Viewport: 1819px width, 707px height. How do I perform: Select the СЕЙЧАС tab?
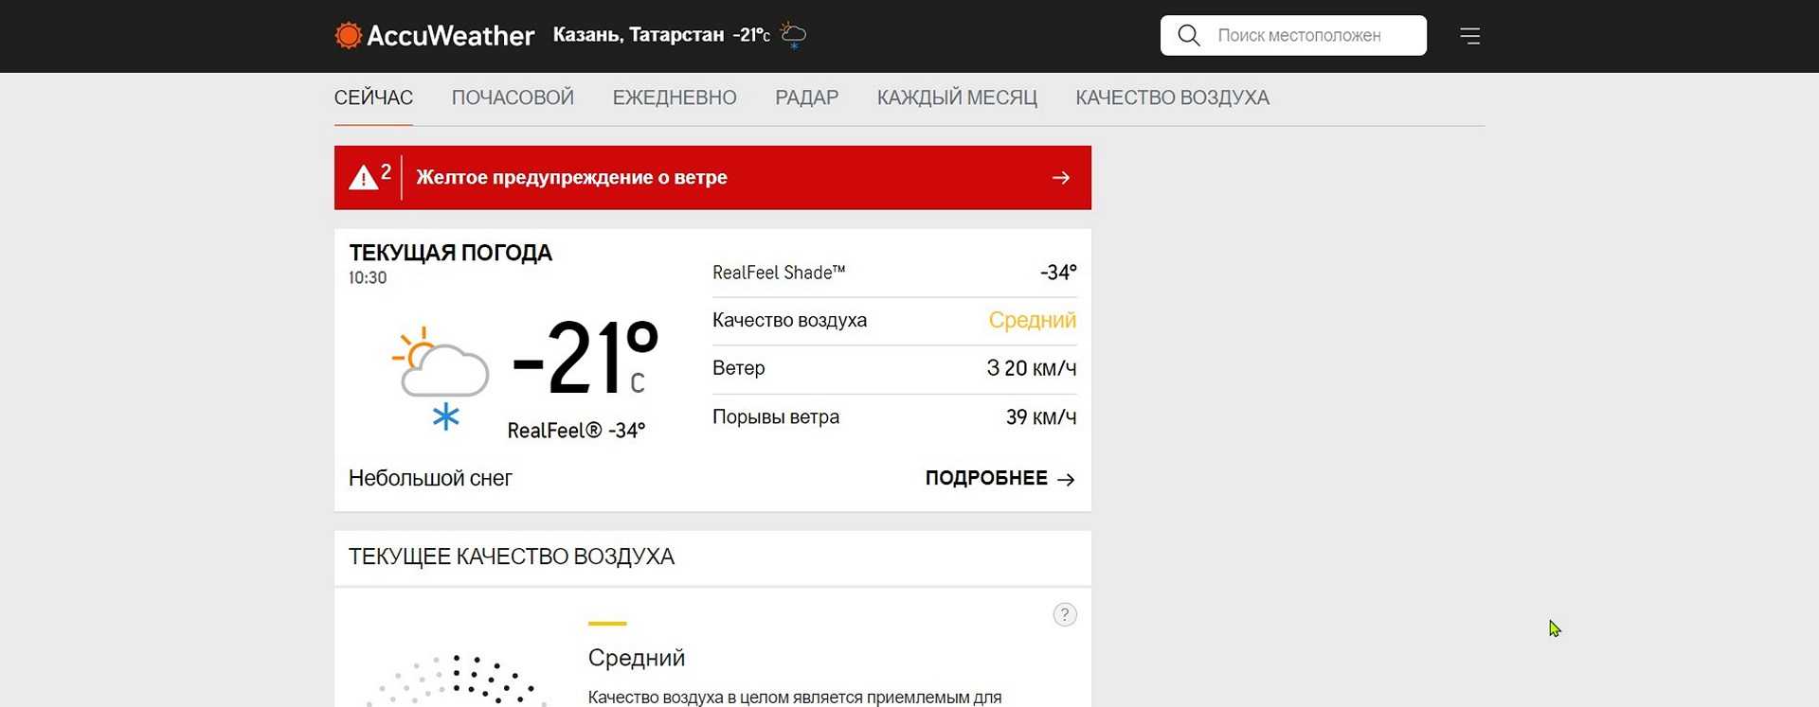click(x=373, y=98)
